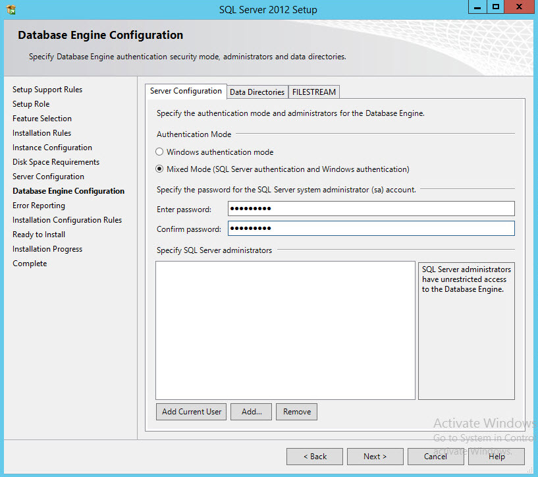The width and height of the screenshot is (538, 477).
Task: Cancel the SQL Server setup
Action: point(435,457)
